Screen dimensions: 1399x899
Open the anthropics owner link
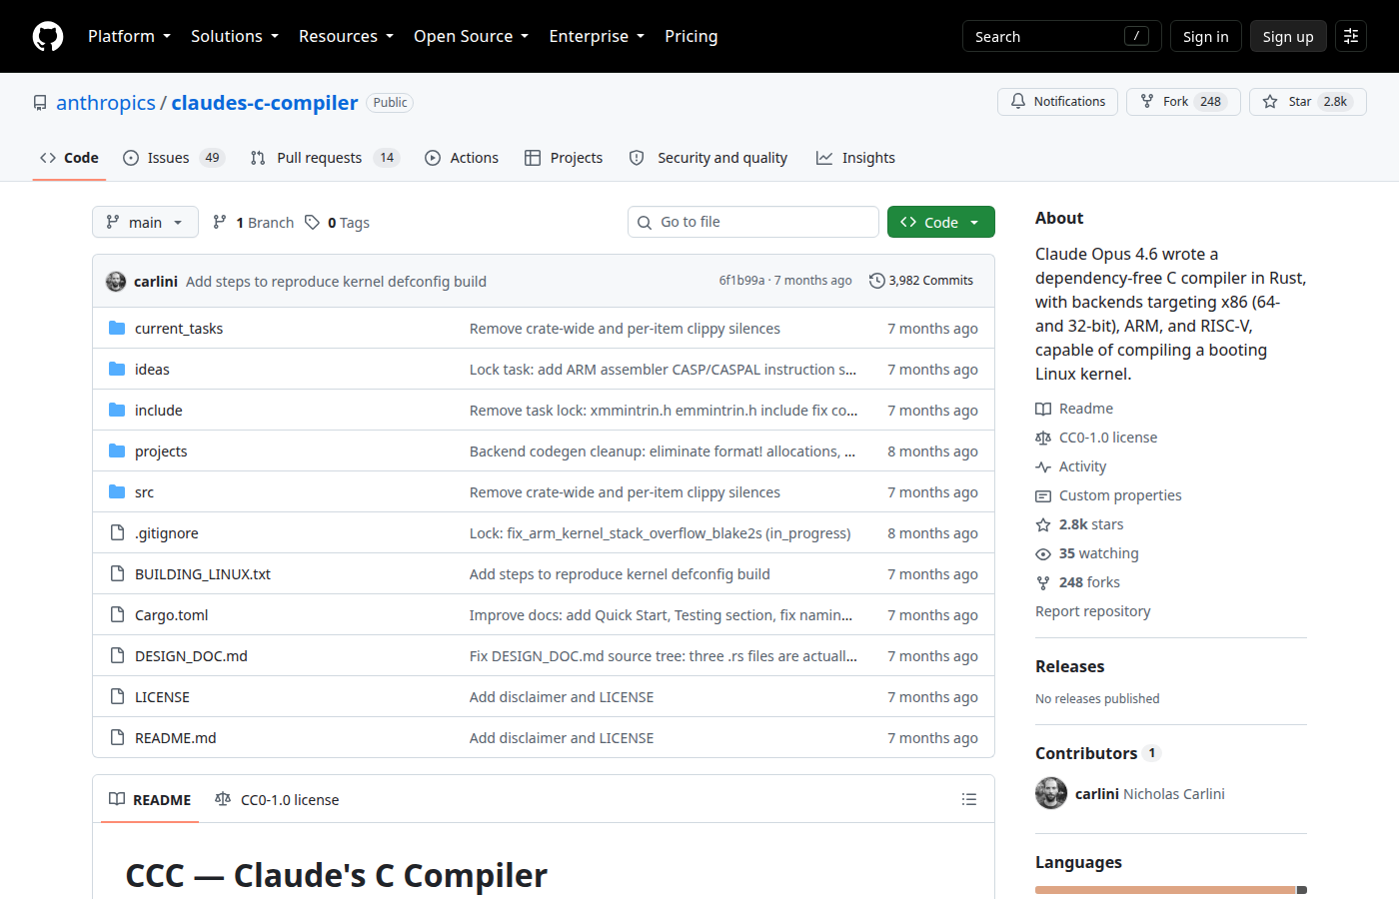coord(106,103)
